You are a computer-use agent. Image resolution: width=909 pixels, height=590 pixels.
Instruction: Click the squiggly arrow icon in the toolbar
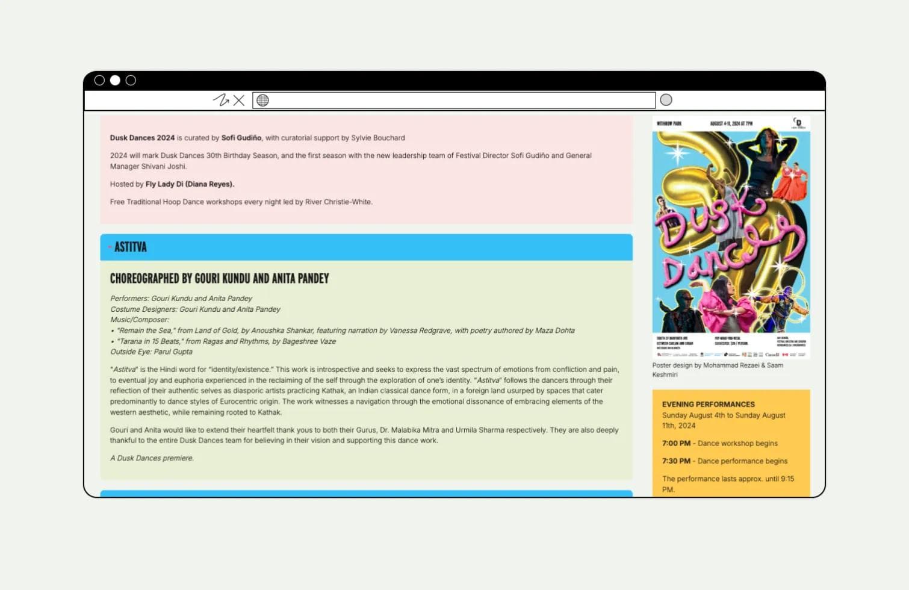[221, 100]
